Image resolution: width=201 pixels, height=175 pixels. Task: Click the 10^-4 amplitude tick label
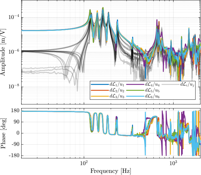14,17
